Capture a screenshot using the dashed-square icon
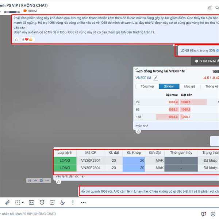The height and width of the screenshot is (219, 219). coord(18,202)
